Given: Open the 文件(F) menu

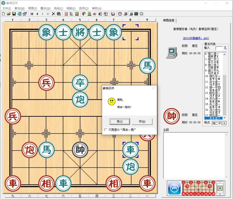Looking at the screenshot, I should coord(7,8).
